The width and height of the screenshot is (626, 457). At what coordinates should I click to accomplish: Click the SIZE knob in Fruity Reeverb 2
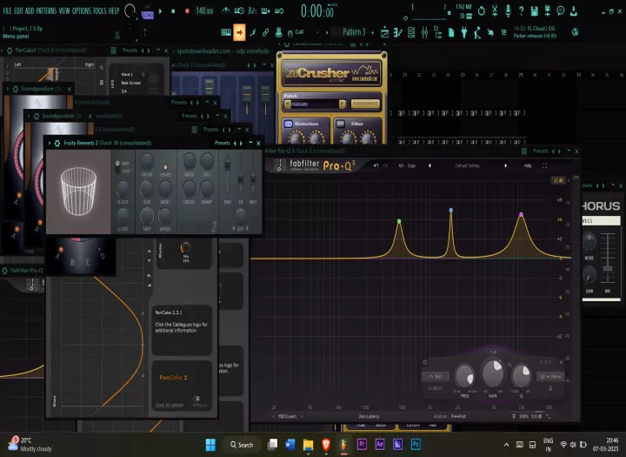pos(147,188)
